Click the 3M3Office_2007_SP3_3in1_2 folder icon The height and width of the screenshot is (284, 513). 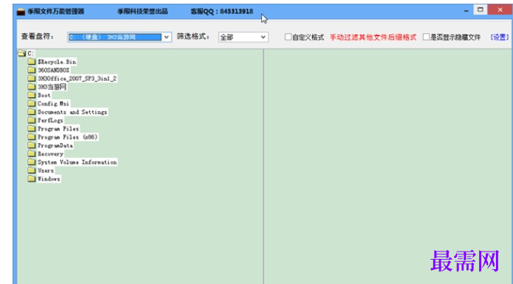pos(32,78)
